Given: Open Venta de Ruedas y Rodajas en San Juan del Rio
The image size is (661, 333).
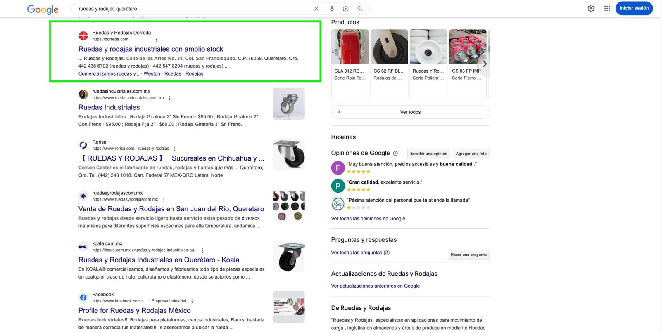Looking at the screenshot, I should tap(171, 209).
